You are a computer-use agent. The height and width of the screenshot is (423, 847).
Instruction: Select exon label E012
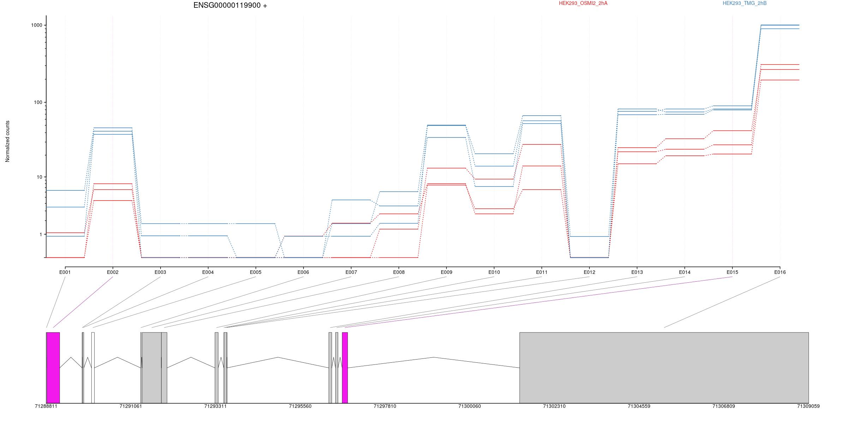point(589,272)
